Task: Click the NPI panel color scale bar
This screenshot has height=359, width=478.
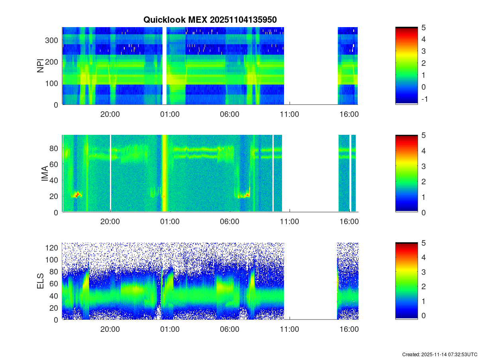Action: point(406,66)
